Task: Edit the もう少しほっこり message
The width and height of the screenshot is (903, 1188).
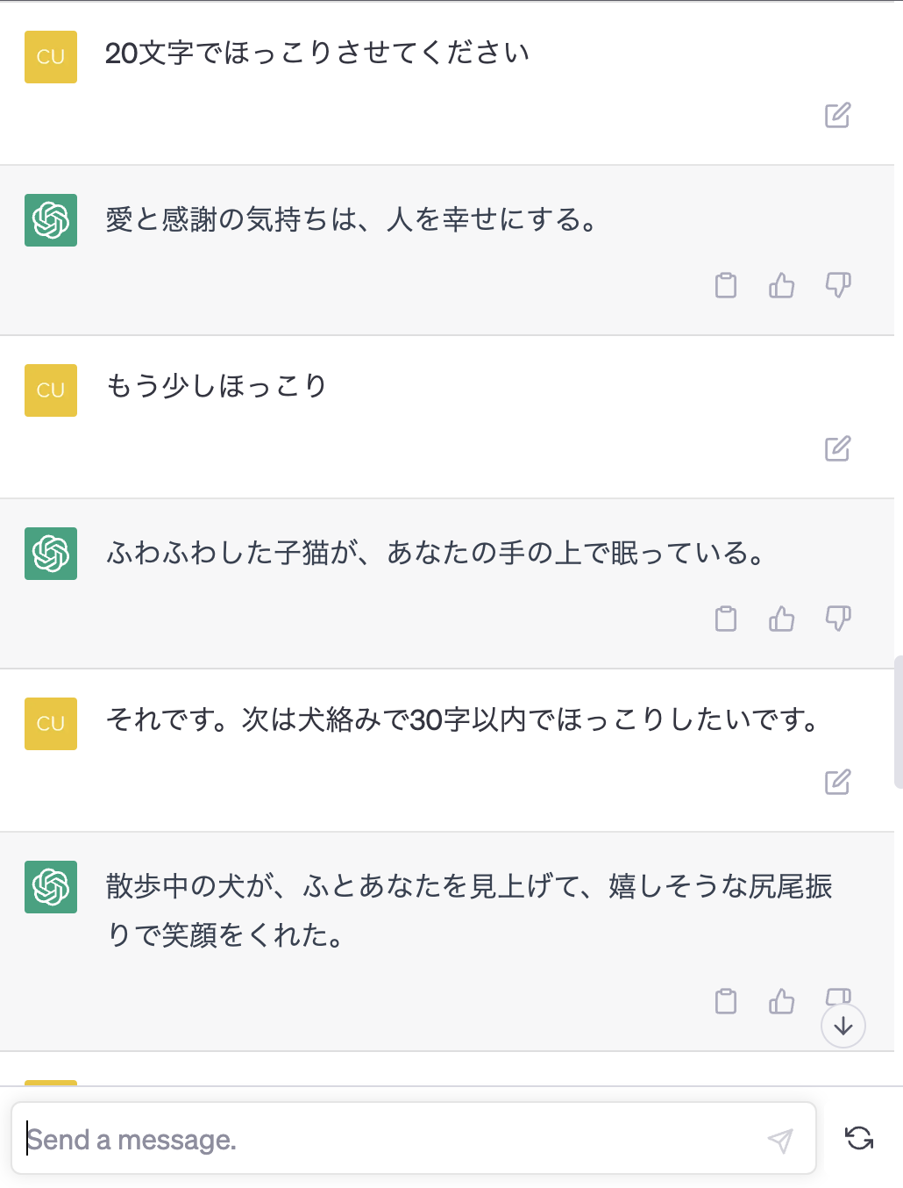Action: point(837,448)
